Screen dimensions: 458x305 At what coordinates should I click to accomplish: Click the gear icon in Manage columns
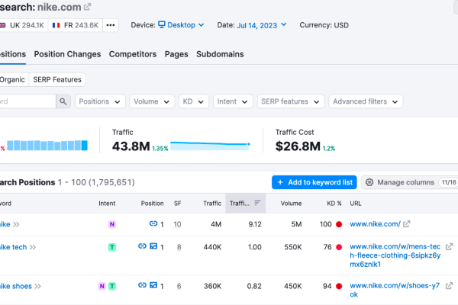tap(369, 182)
